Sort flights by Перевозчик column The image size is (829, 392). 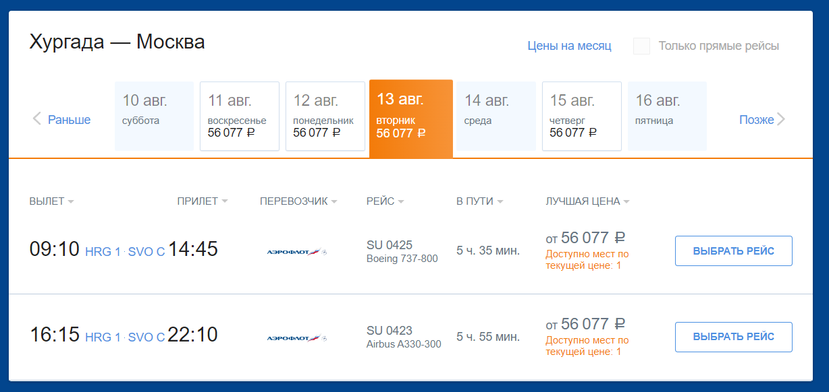click(x=298, y=201)
